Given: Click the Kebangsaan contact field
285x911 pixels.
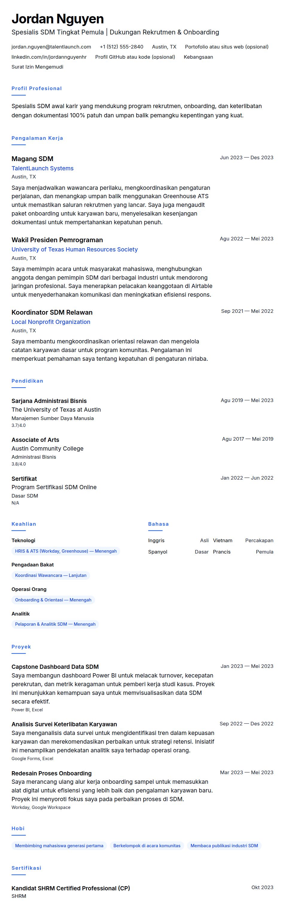Looking at the screenshot, I should pyautogui.click(x=199, y=57).
